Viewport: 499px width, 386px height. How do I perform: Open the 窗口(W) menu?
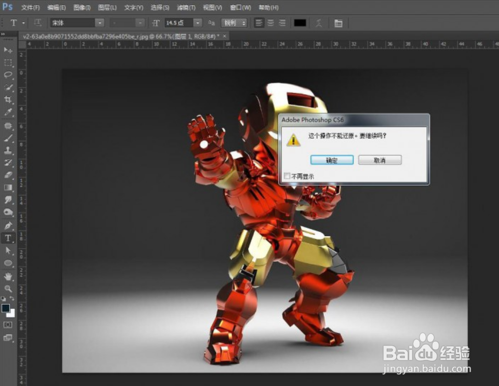[x=240, y=7]
